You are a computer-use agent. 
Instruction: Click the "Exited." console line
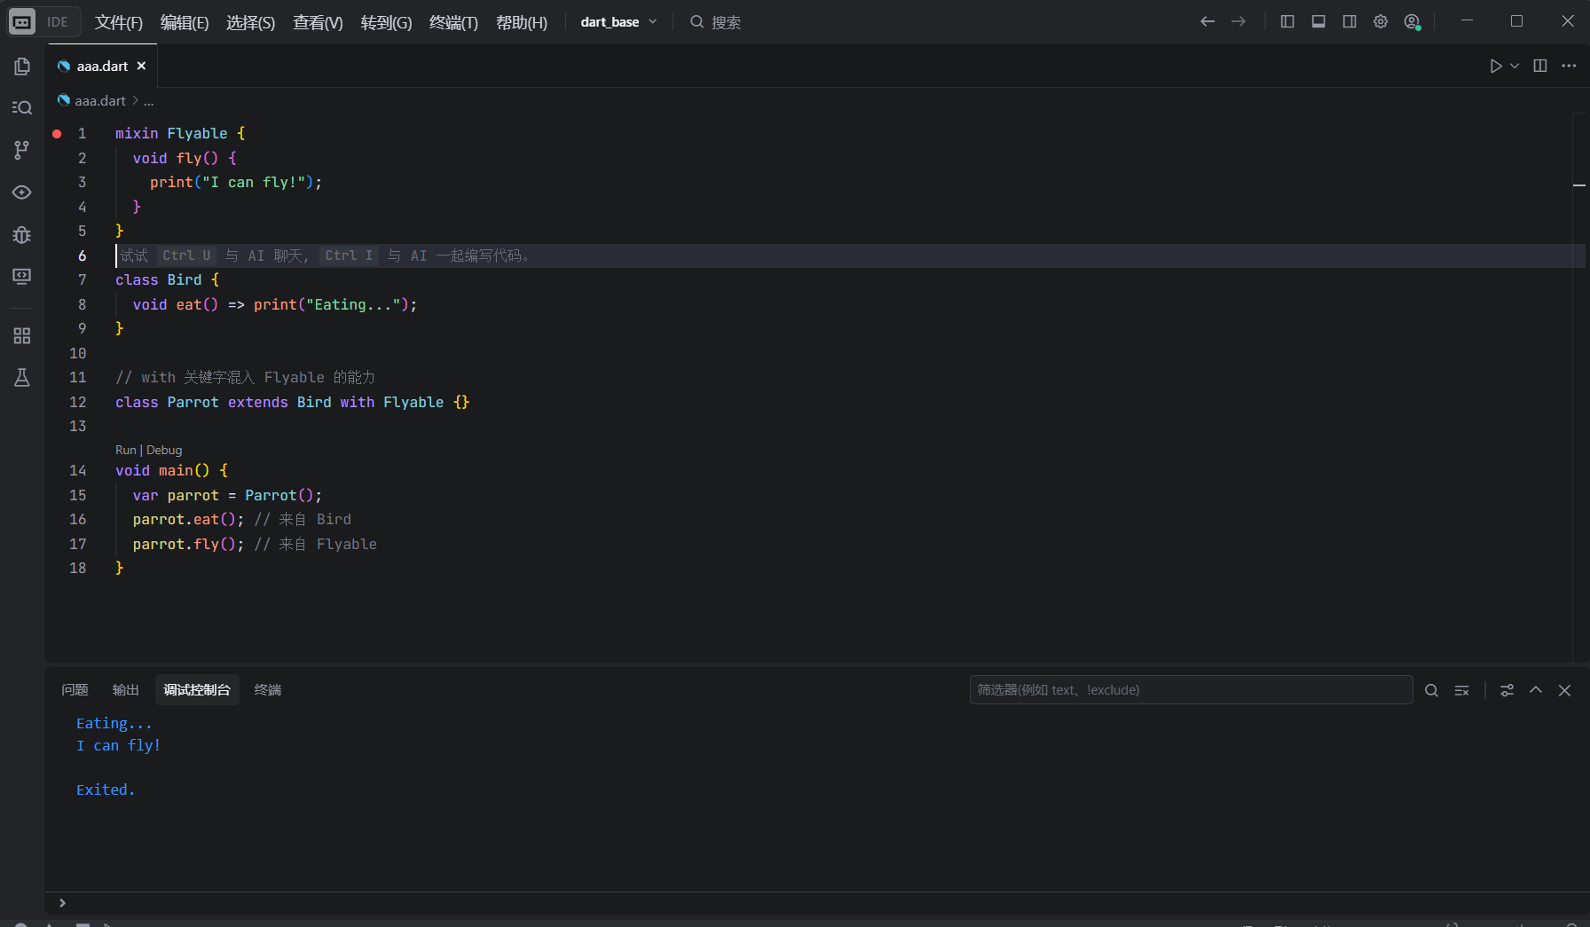click(106, 790)
